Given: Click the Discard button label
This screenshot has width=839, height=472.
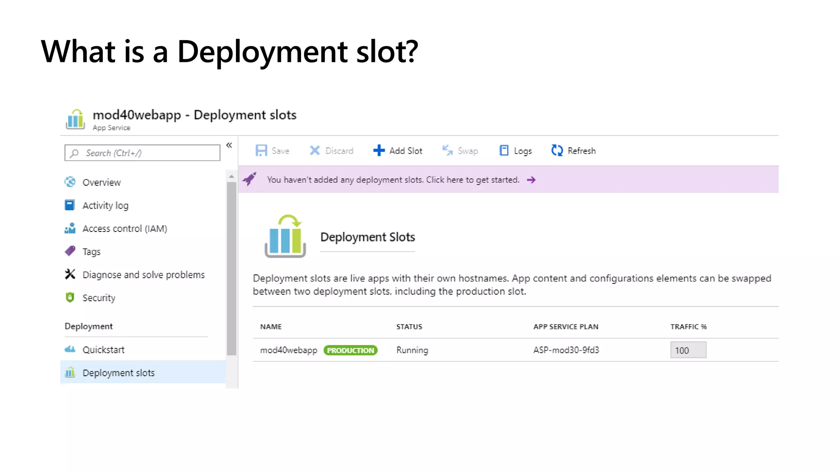Looking at the screenshot, I should pyautogui.click(x=339, y=151).
